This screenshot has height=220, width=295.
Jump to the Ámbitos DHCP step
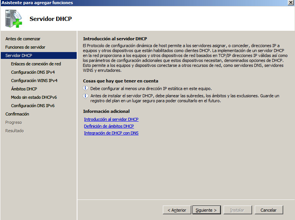pos(24,89)
